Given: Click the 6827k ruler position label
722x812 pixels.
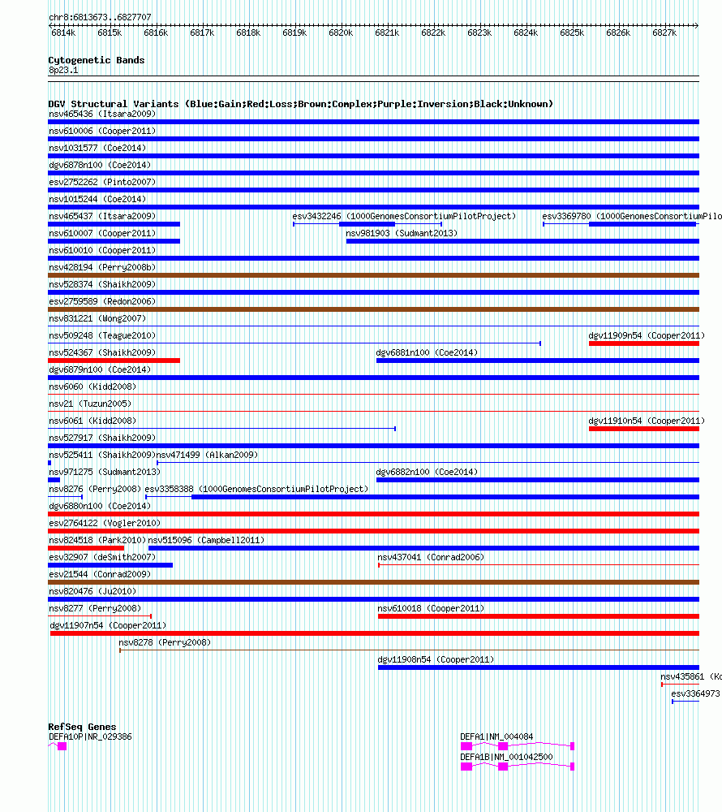Looking at the screenshot, I should click(x=664, y=33).
